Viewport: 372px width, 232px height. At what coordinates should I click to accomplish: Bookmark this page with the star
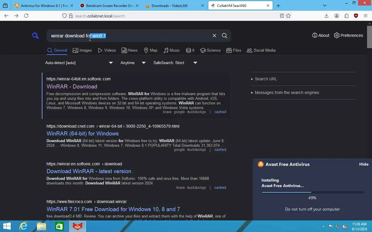pyautogui.click(x=288, y=16)
